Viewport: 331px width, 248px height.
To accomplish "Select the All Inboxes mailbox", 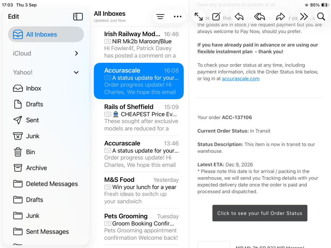I will point(46,34).
